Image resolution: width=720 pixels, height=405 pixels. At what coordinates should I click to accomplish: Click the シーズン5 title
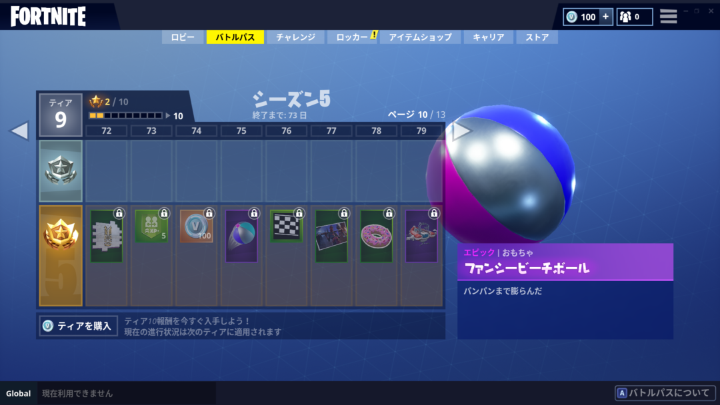[x=291, y=99]
